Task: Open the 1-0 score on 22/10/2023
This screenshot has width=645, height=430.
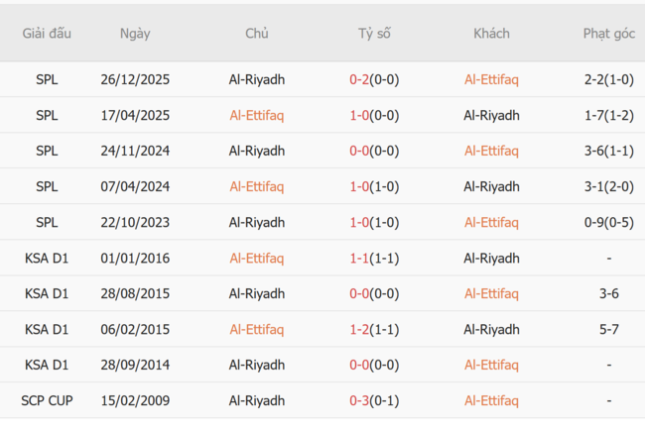Action: point(359,222)
